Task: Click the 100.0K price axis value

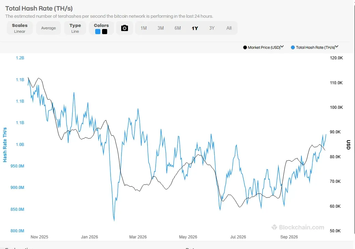Action: (336, 107)
